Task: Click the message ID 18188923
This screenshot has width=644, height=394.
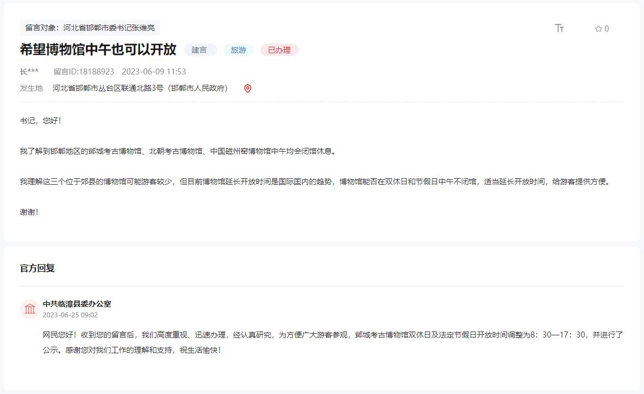Action: 84,72
